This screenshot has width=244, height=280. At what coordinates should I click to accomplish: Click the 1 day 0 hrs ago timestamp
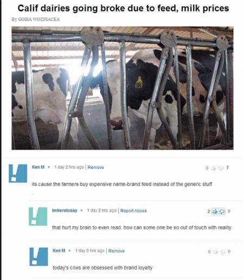(90, 251)
